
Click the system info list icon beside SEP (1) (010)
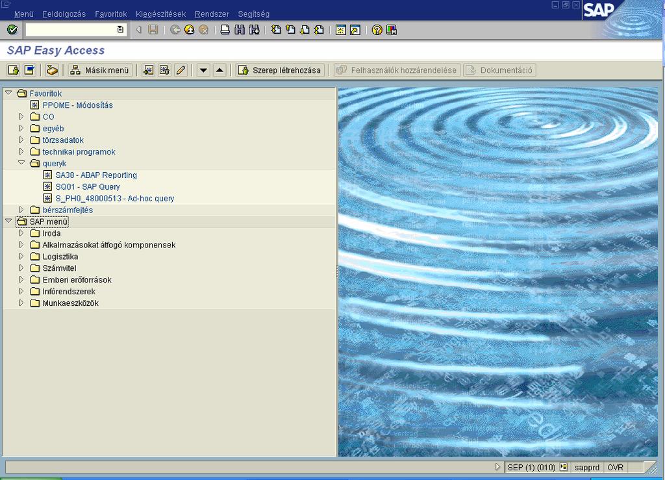[x=564, y=467]
